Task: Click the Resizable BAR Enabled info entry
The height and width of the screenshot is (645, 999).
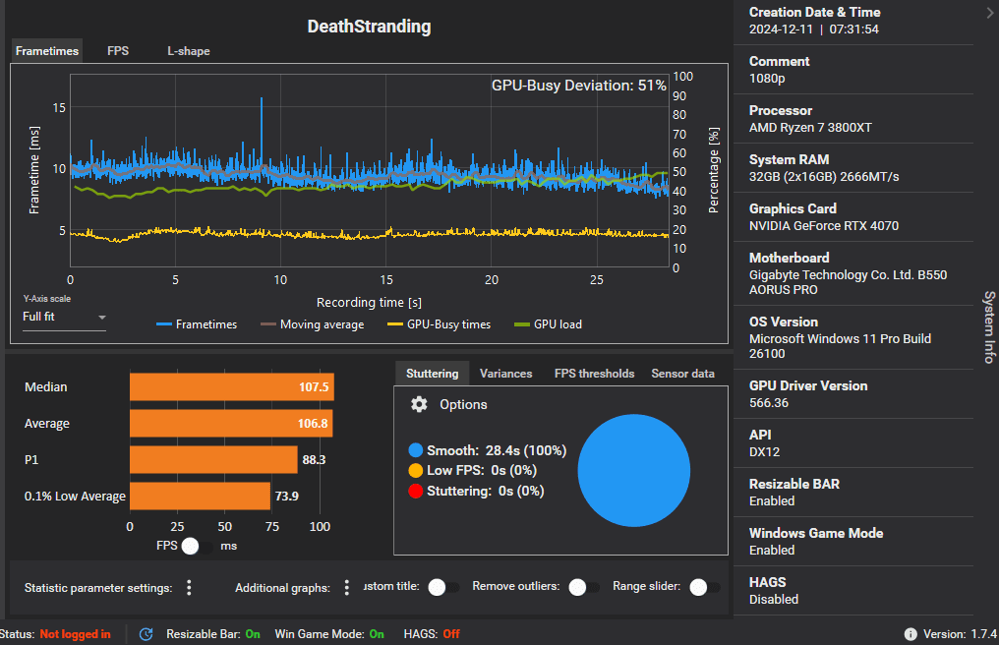Action: (x=853, y=492)
